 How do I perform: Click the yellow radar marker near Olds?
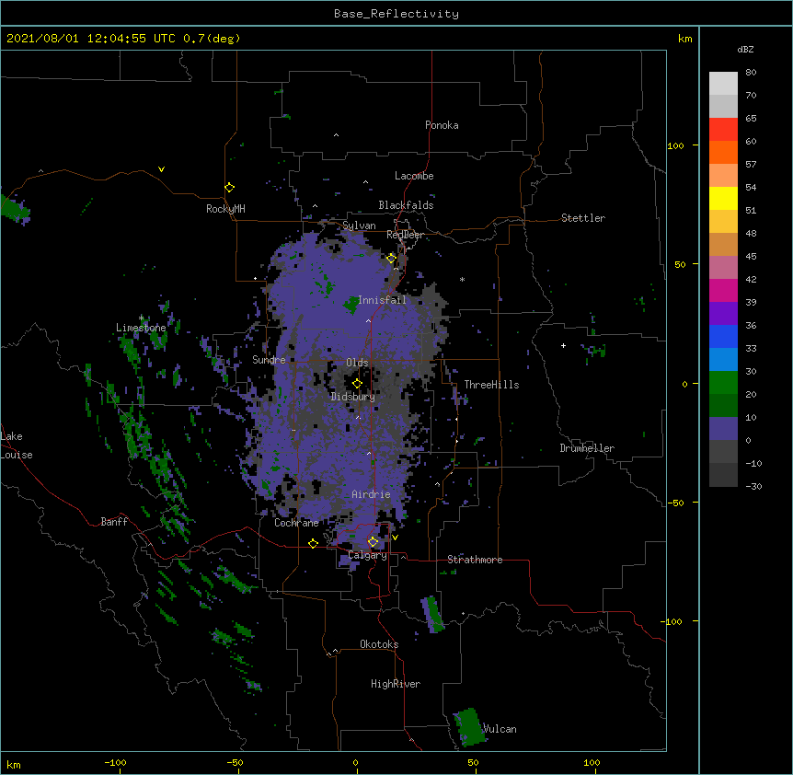(x=357, y=383)
